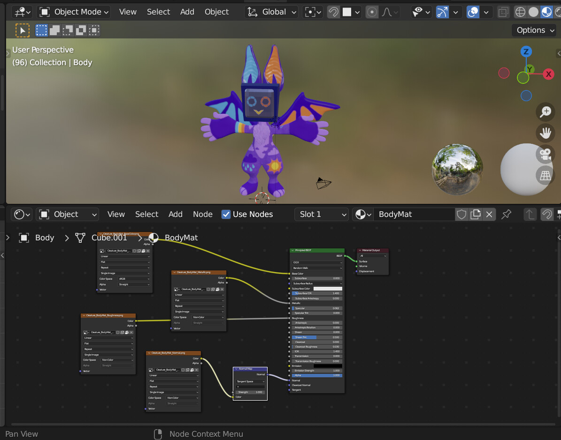This screenshot has width=561, height=440.
Task: Toggle node snapping in the shader editor header
Action: point(547,214)
